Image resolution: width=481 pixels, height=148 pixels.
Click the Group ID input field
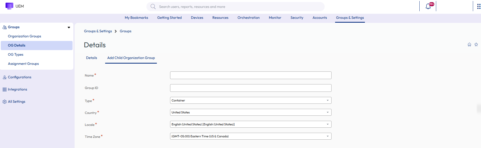point(251,88)
